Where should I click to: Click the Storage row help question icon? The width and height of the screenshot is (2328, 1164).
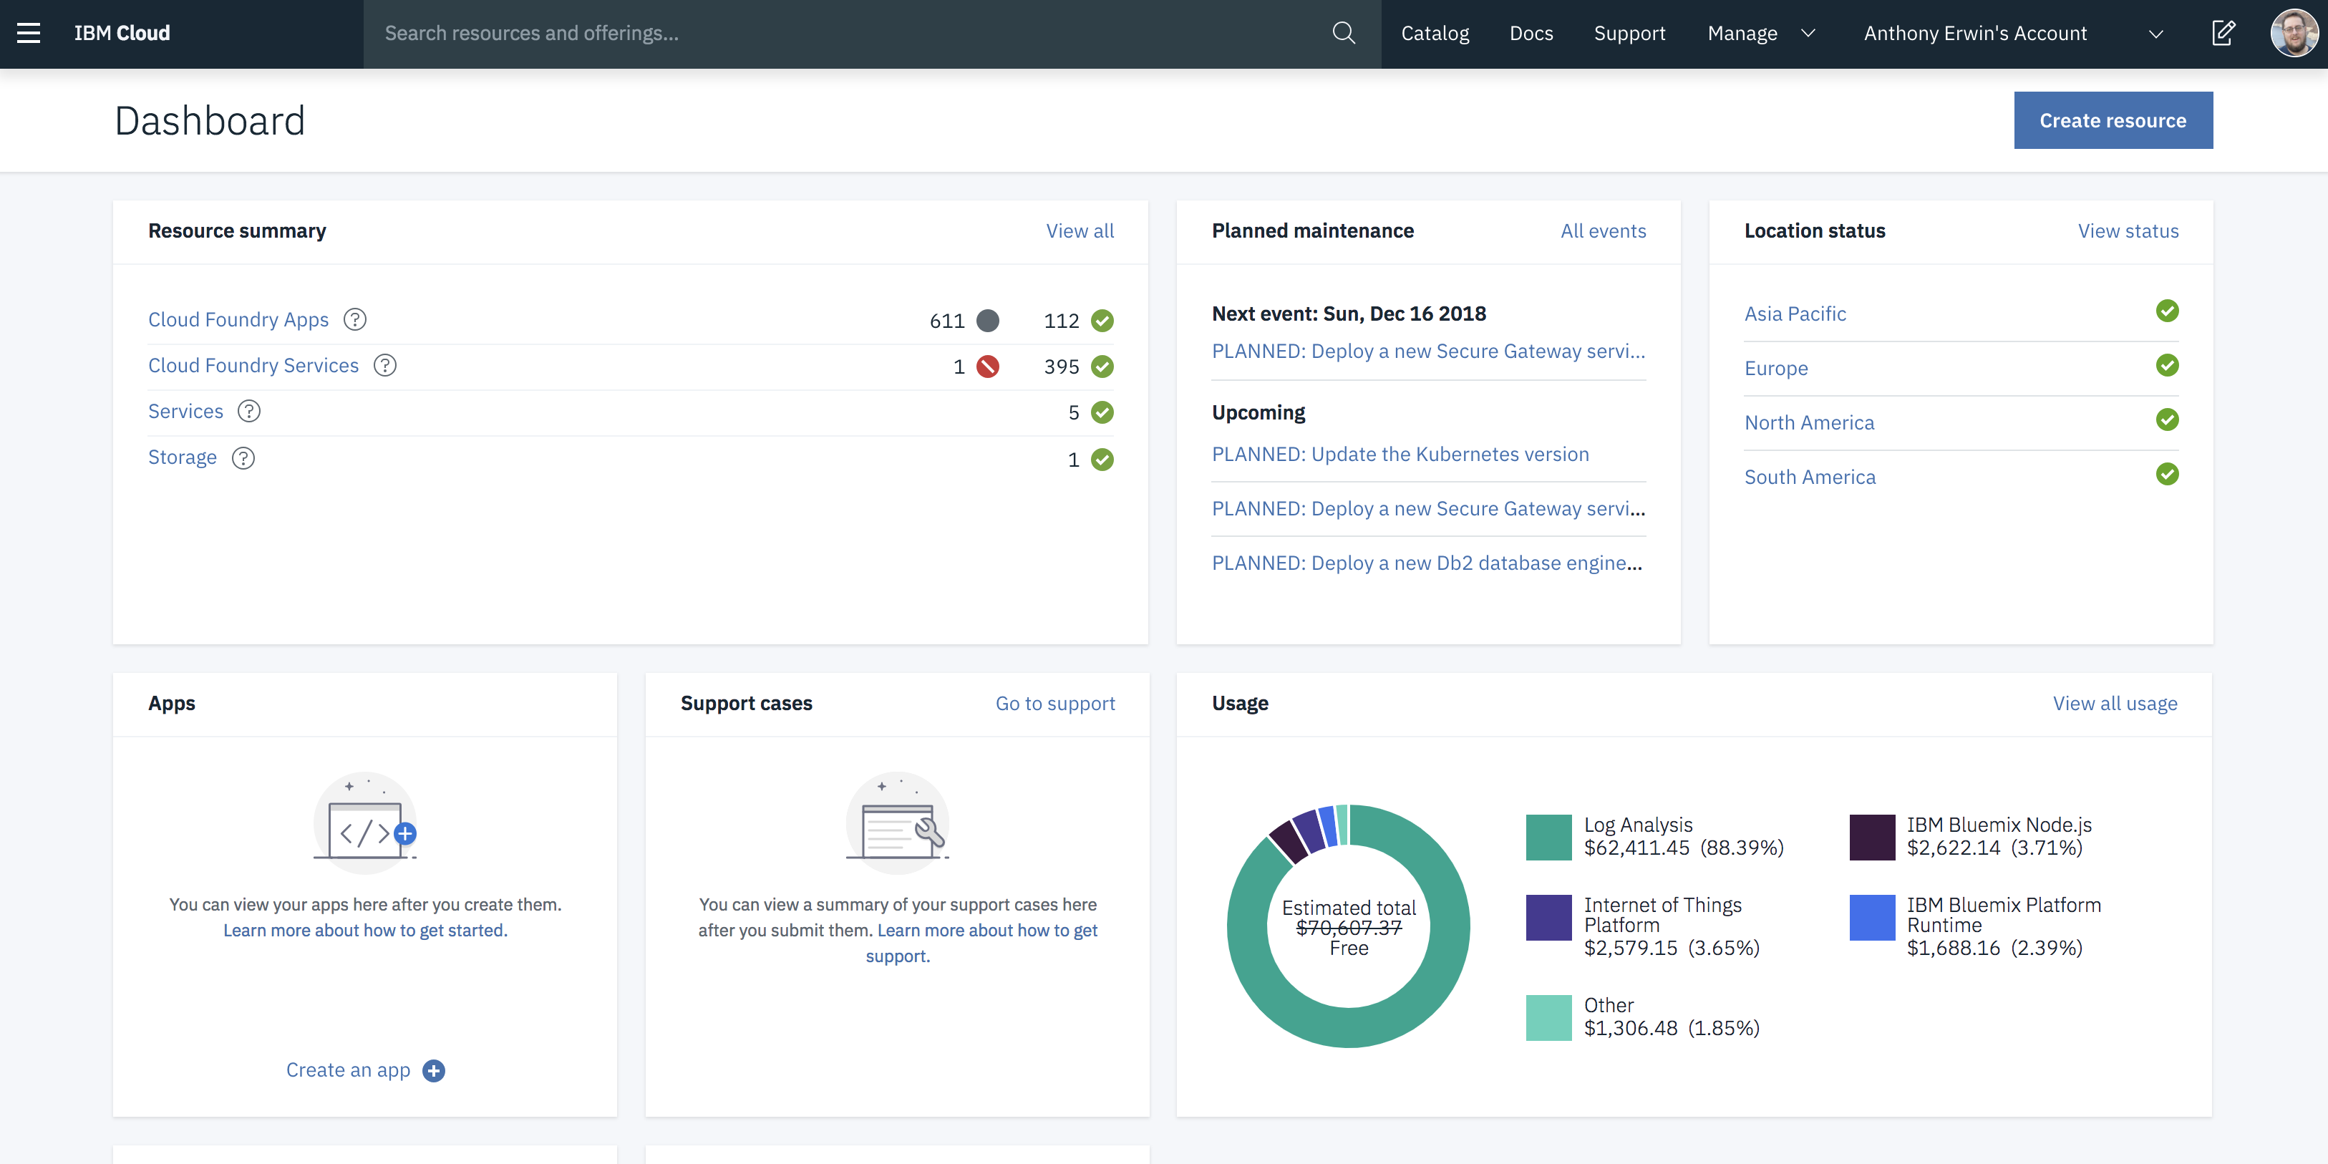click(243, 458)
